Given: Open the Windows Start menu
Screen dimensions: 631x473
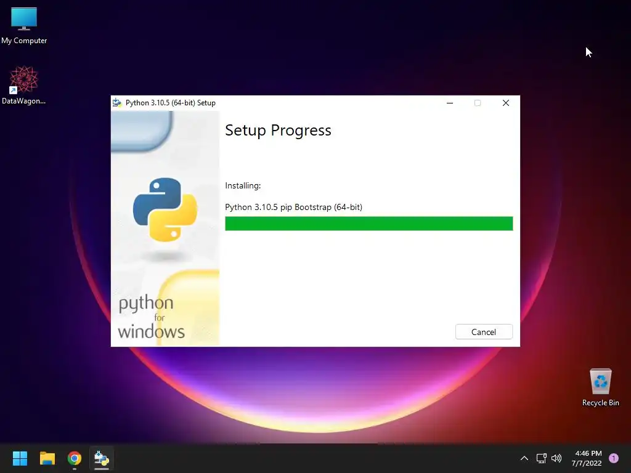Looking at the screenshot, I should pyautogui.click(x=20, y=458).
